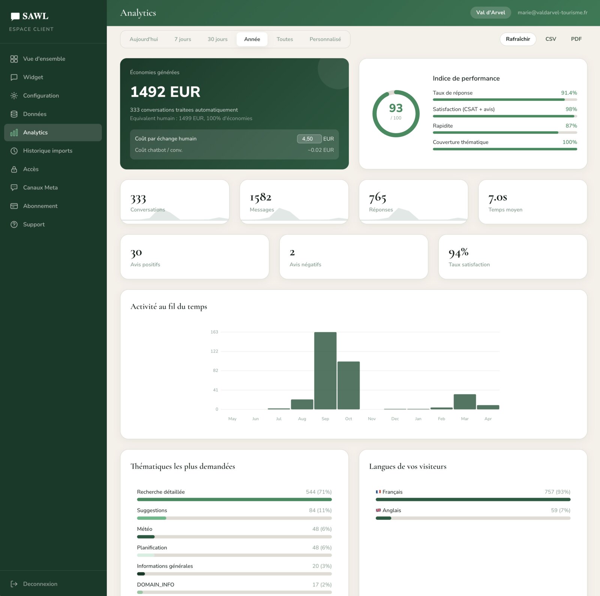
Task: Click the 765 Réponses card
Action: click(413, 202)
